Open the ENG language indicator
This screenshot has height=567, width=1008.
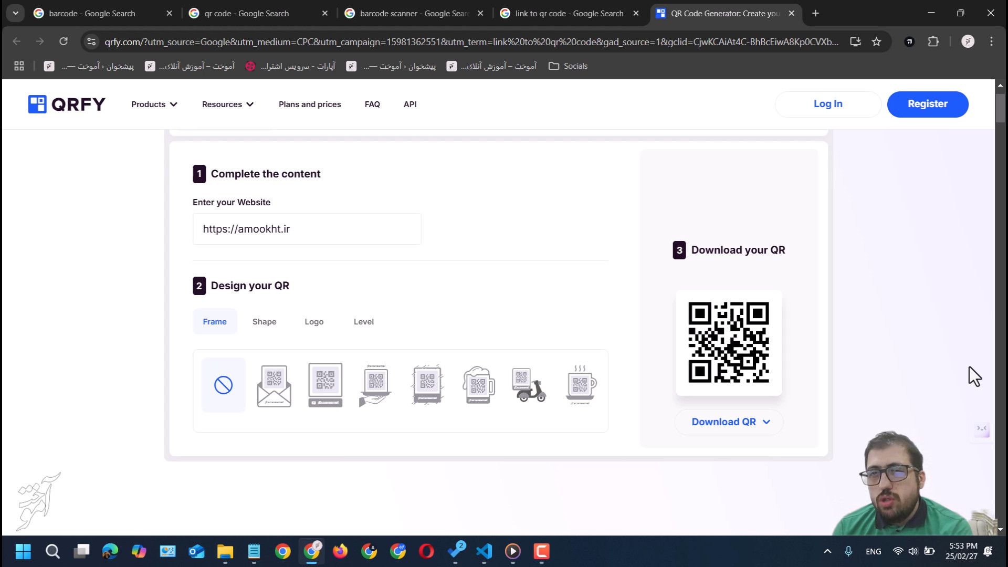873,551
